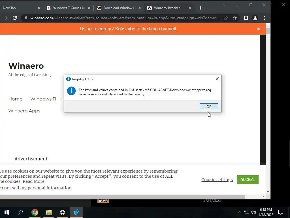Image resolution: width=290 pixels, height=218 pixels.
Task: Dismiss the orange Telegram banner
Action: pyautogui.click(x=259, y=29)
